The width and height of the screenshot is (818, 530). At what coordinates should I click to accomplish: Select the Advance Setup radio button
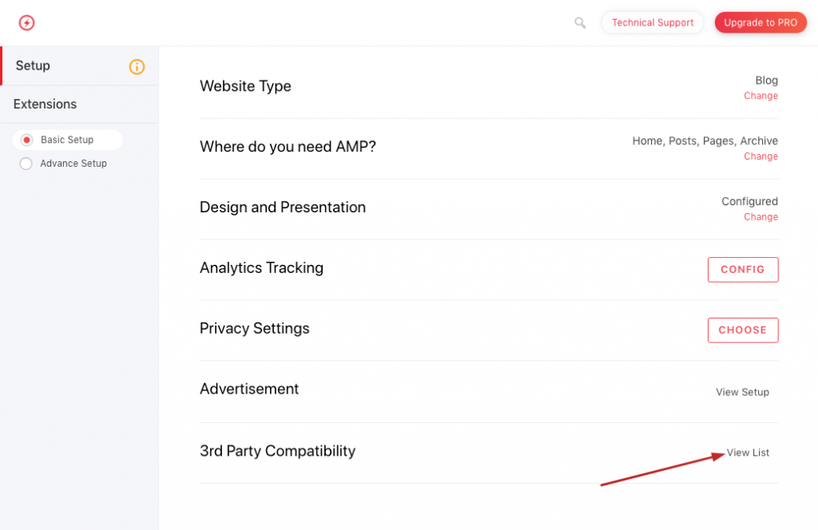tap(26, 164)
